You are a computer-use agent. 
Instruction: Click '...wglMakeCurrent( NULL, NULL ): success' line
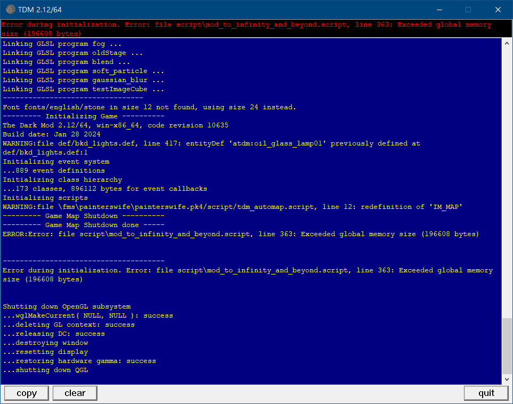88,316
